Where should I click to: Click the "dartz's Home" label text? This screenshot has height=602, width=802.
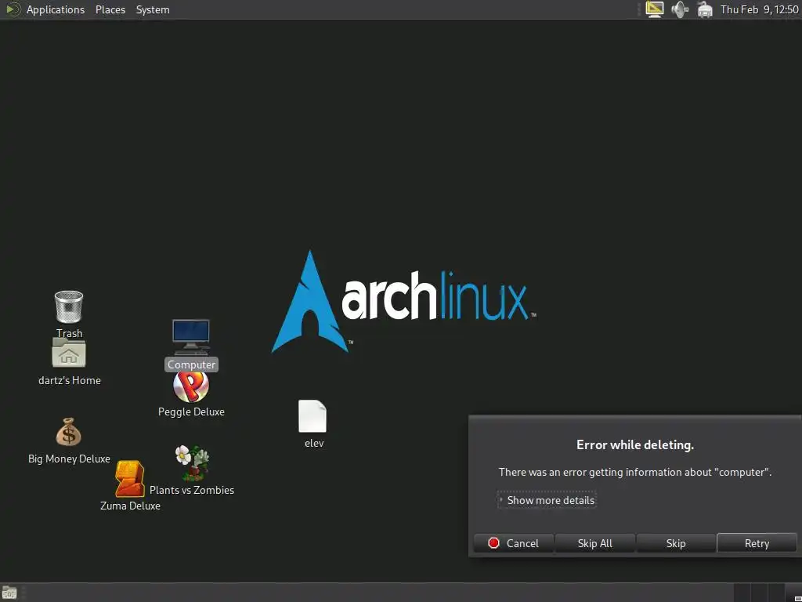coord(70,380)
